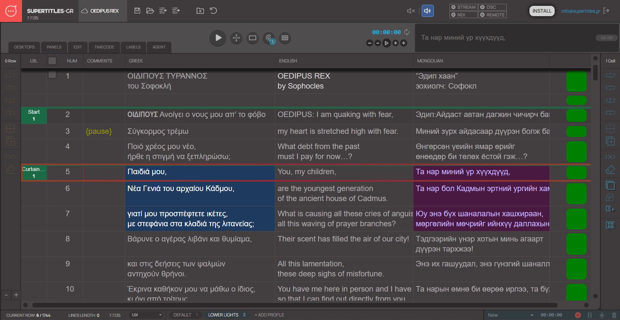This screenshot has width=620, height=320.
Task: Click the undo arrow icon
Action: point(213,11)
